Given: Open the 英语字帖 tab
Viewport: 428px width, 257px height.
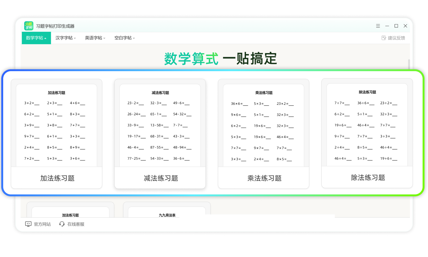Looking at the screenshot, I should click(95, 38).
